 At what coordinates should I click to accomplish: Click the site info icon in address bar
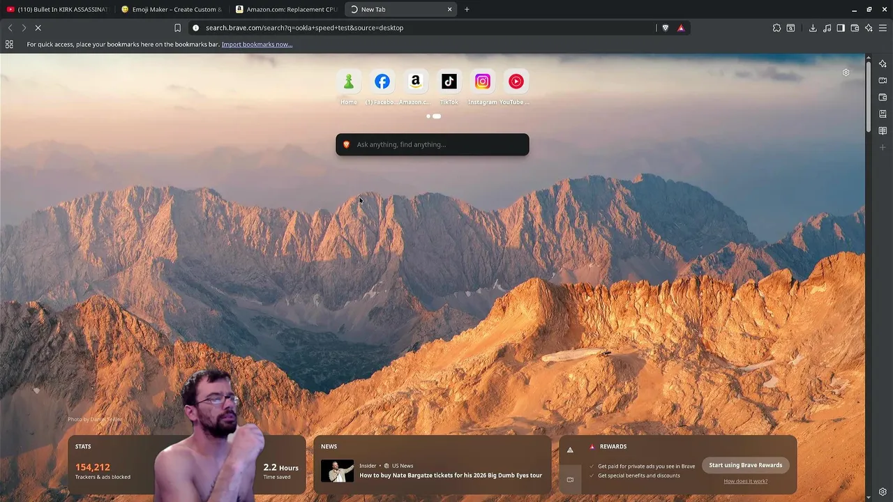[196, 28]
